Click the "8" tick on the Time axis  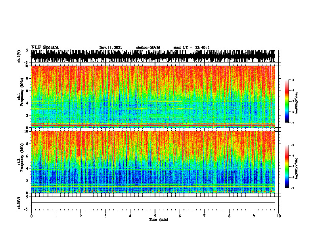(229, 216)
